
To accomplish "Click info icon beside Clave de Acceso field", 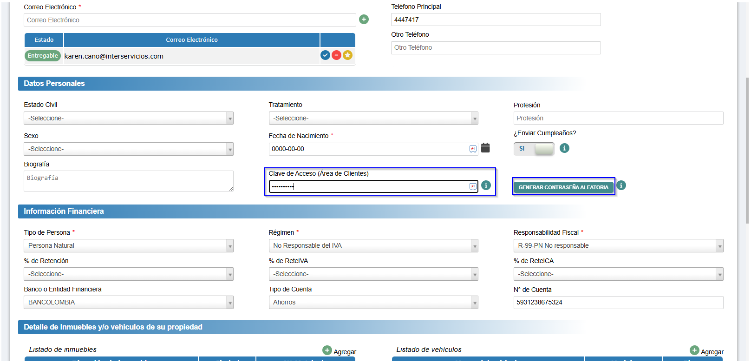I will pyautogui.click(x=486, y=185).
